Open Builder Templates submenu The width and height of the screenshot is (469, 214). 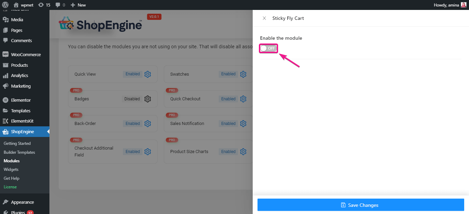(x=19, y=152)
